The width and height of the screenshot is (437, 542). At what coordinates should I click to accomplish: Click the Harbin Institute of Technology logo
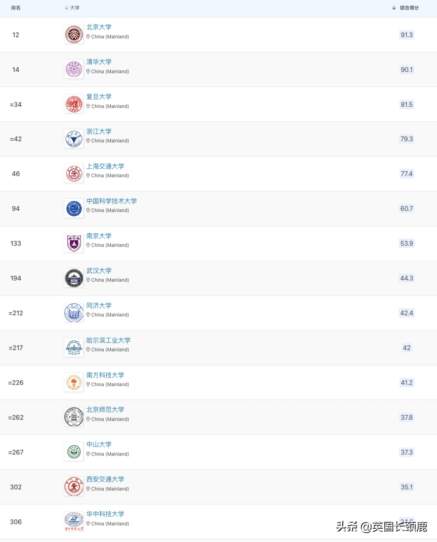coord(74,348)
